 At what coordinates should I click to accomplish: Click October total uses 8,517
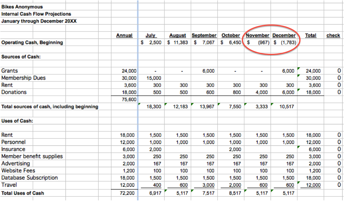click(x=235, y=193)
